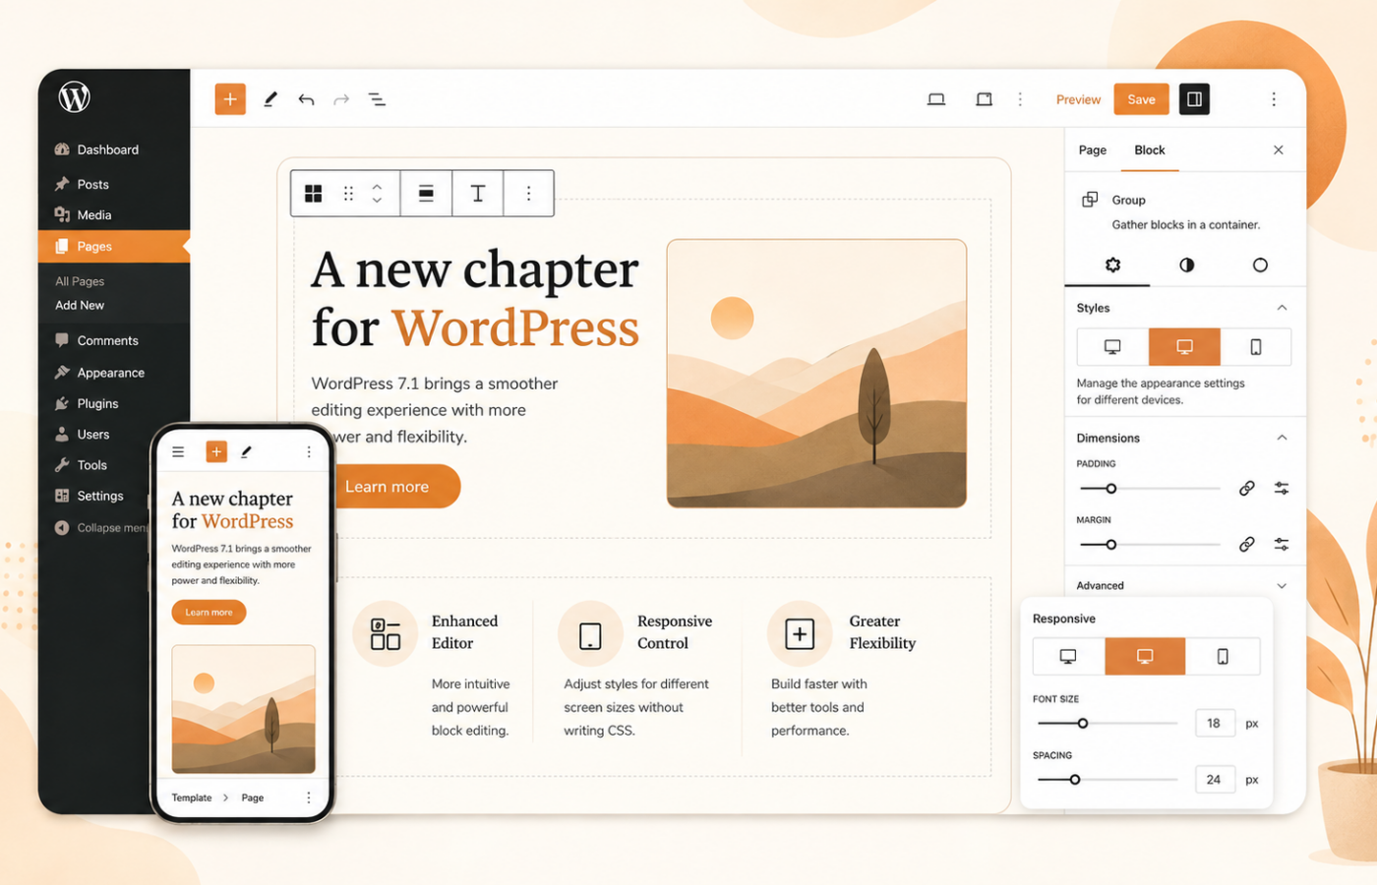1377x885 pixels.
Task: Click the text T tool in the block toolbar
Action: (x=478, y=194)
